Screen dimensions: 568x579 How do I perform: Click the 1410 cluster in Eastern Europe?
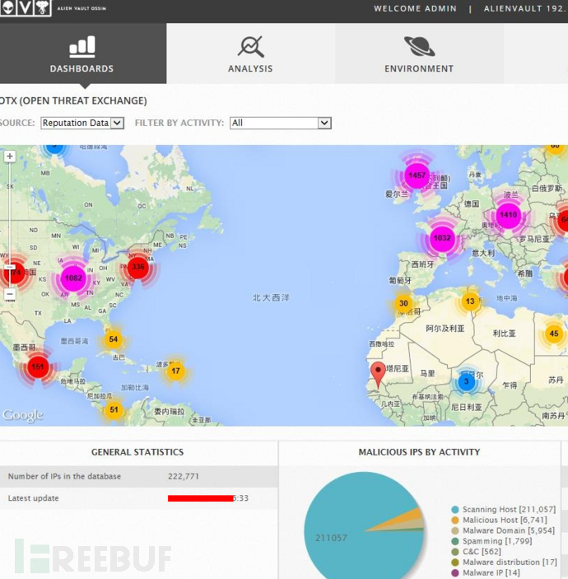click(509, 215)
